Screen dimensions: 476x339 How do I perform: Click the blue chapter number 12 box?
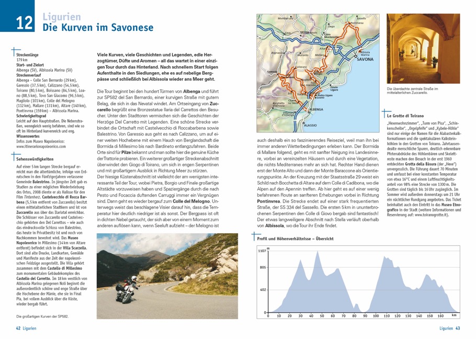pos(25,22)
